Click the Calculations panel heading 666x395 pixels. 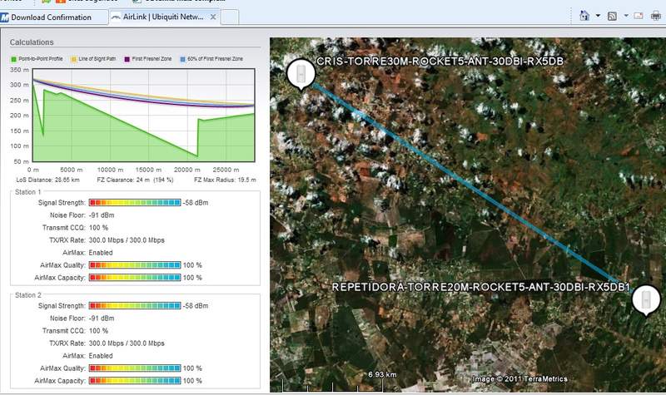(x=32, y=42)
